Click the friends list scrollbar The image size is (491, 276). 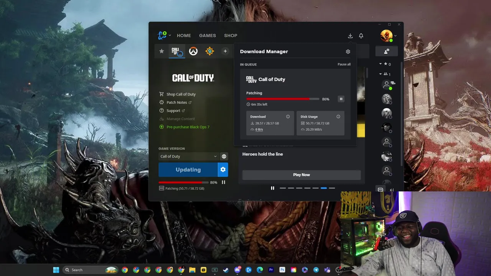tap(402, 113)
